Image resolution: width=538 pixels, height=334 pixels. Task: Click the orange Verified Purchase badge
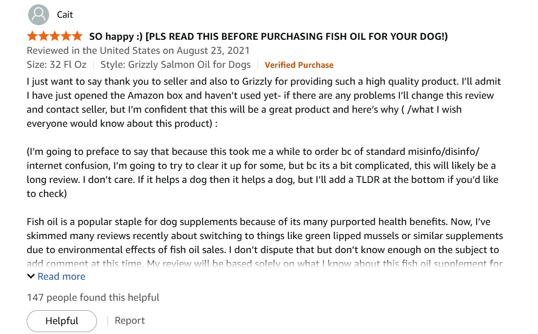point(299,65)
